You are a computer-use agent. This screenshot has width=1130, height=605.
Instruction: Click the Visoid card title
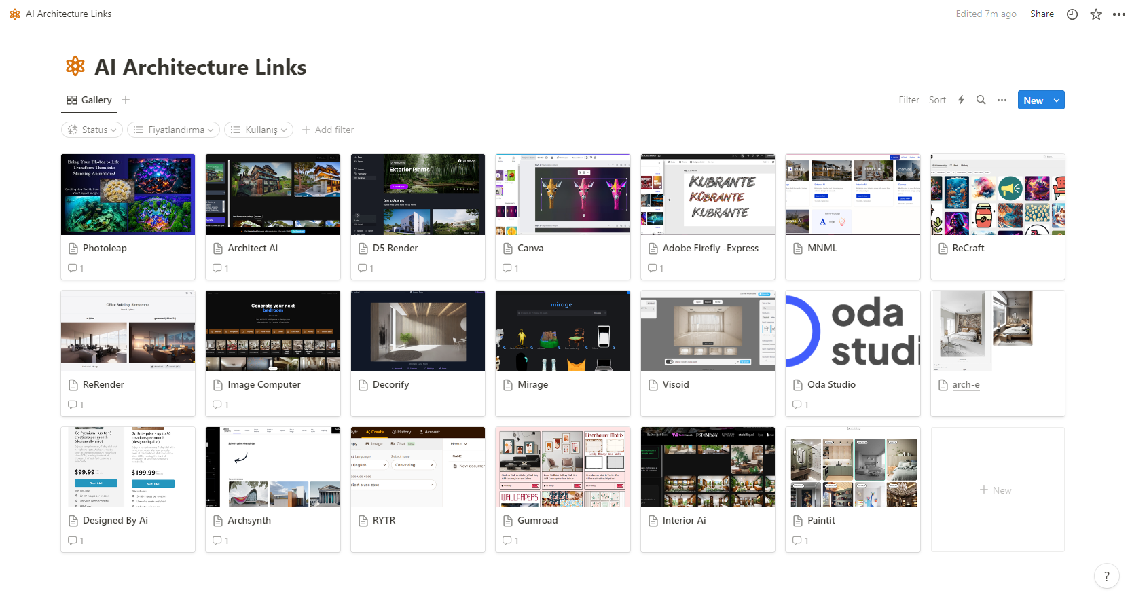pyautogui.click(x=676, y=385)
